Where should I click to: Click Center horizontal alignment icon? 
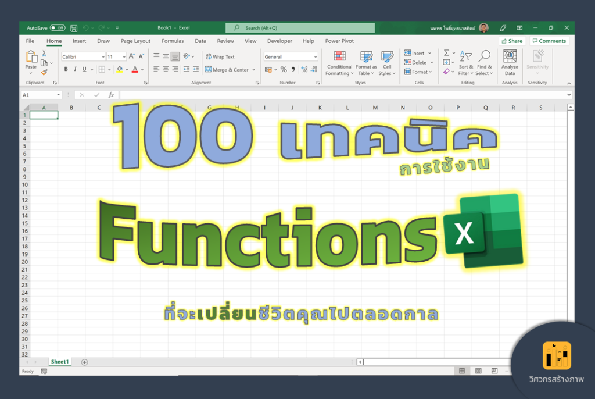pos(166,69)
